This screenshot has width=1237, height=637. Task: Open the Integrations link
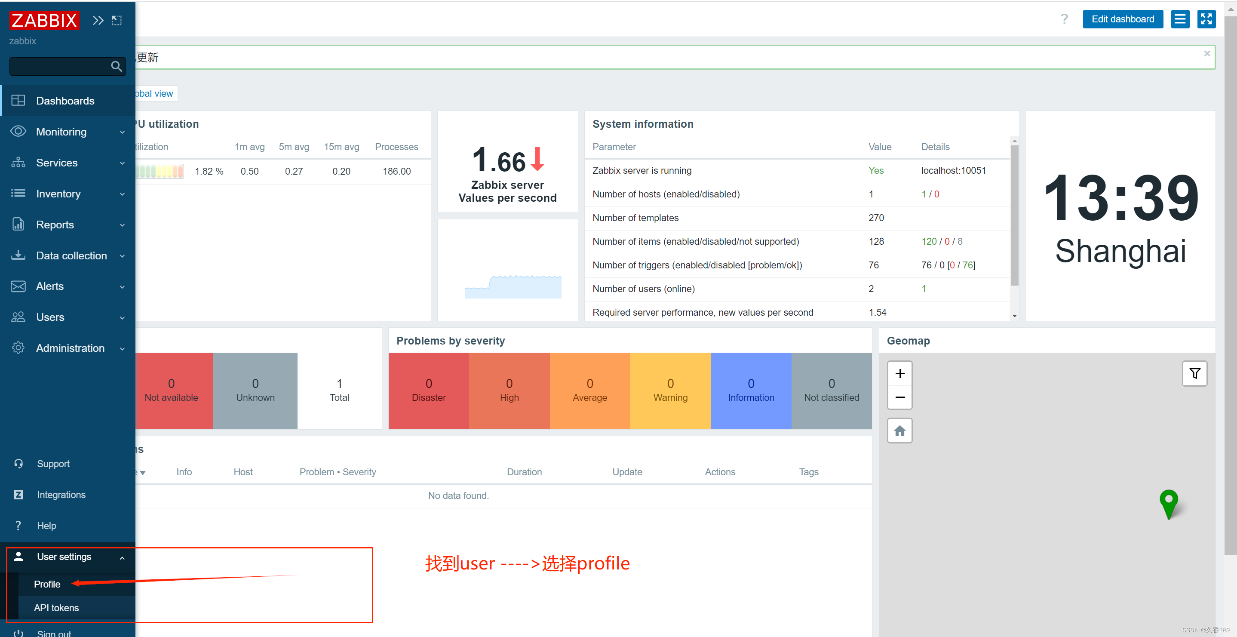point(61,495)
